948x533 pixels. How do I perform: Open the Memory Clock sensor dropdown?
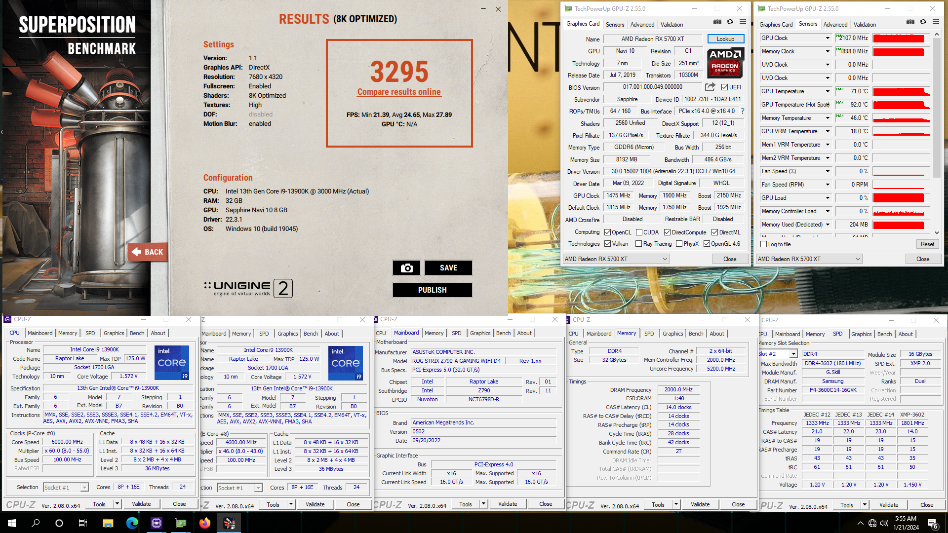click(828, 51)
